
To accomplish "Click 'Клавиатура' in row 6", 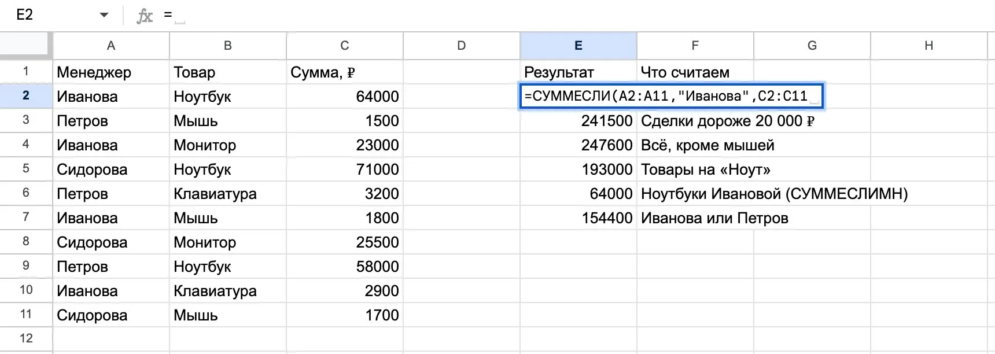I will (228, 194).
